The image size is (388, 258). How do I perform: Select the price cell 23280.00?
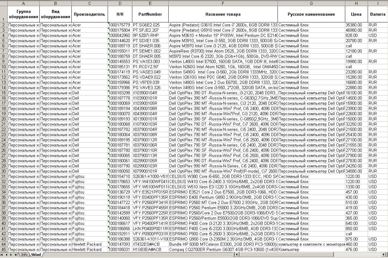(356, 72)
